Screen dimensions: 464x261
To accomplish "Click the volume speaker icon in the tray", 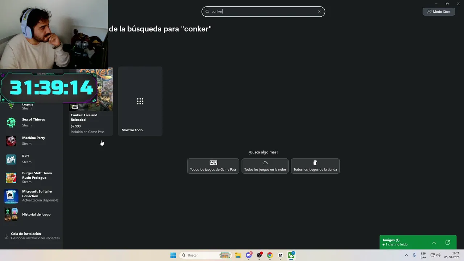I will tap(438, 255).
